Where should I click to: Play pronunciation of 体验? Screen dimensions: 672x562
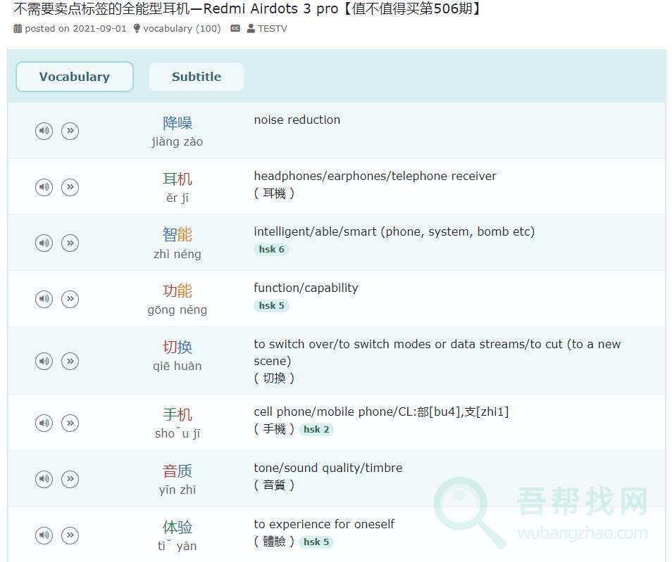tap(44, 535)
